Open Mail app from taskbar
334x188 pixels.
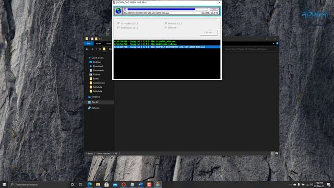pos(115,184)
